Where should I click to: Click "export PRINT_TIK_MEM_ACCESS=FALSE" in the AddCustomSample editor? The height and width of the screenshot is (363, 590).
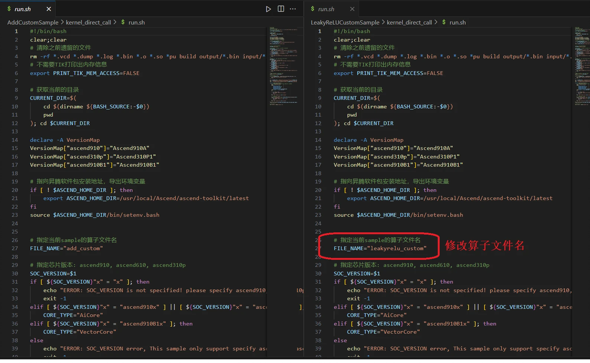pyautogui.click(x=85, y=73)
